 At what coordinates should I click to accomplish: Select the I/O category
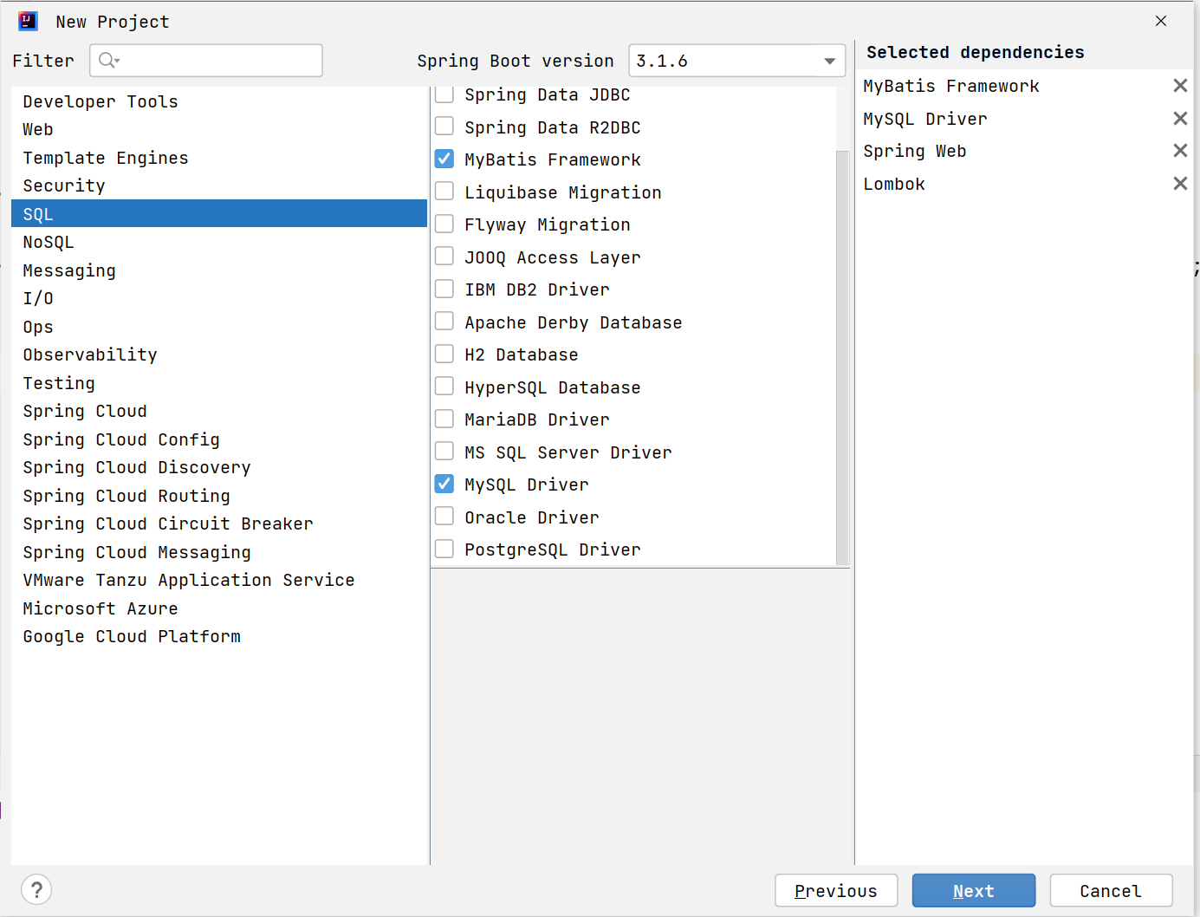(219, 298)
